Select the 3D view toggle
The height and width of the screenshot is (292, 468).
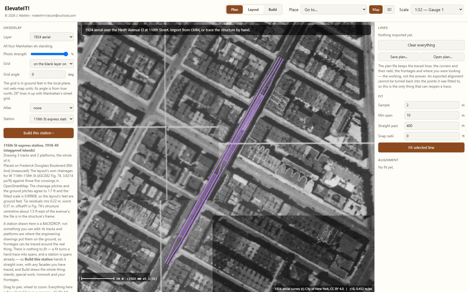point(389,10)
